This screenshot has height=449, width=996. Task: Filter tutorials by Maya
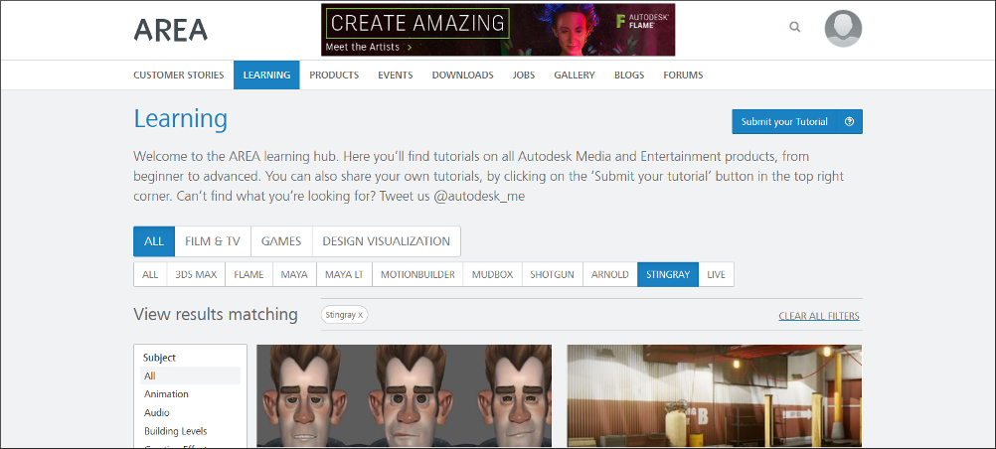point(294,274)
